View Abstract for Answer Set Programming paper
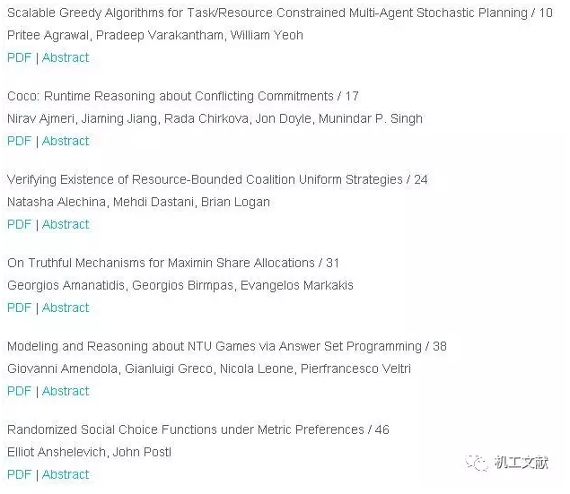Screen dimensions: 570x494 66,391
